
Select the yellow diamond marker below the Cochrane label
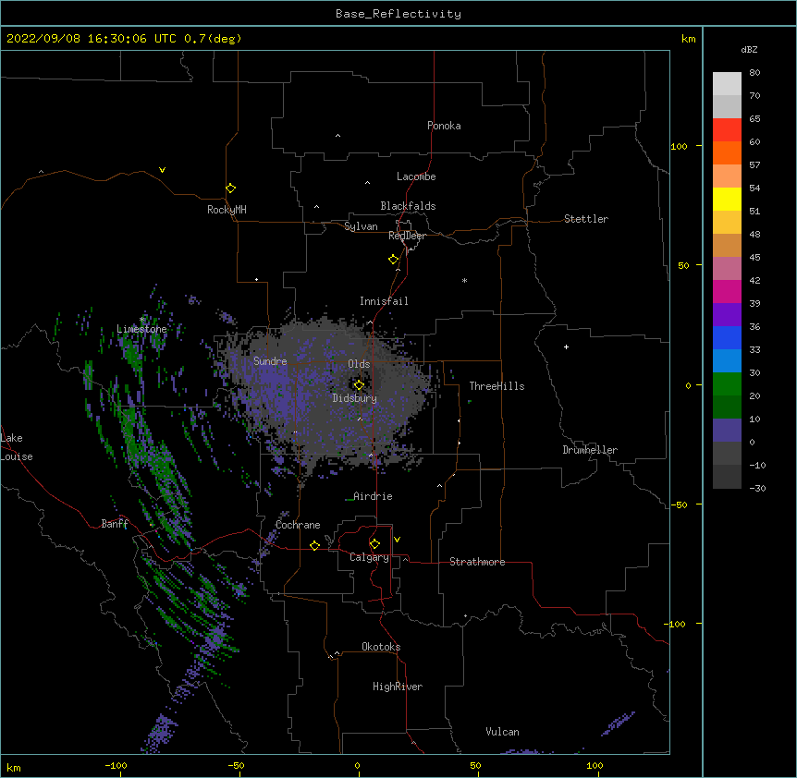pyautogui.click(x=314, y=545)
